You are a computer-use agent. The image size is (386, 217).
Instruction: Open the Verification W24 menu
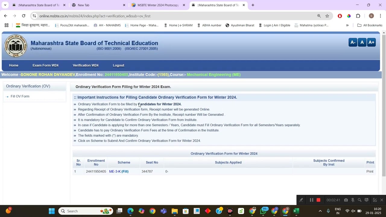(x=86, y=65)
